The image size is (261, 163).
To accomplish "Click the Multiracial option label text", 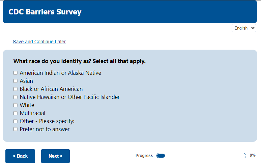I will pos(32,113).
